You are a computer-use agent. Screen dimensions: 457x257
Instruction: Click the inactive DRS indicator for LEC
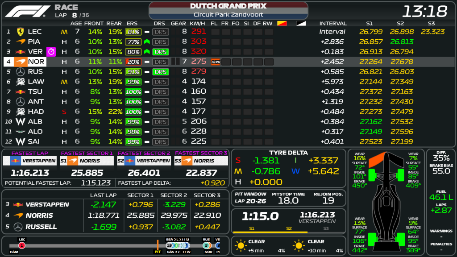[161, 32]
